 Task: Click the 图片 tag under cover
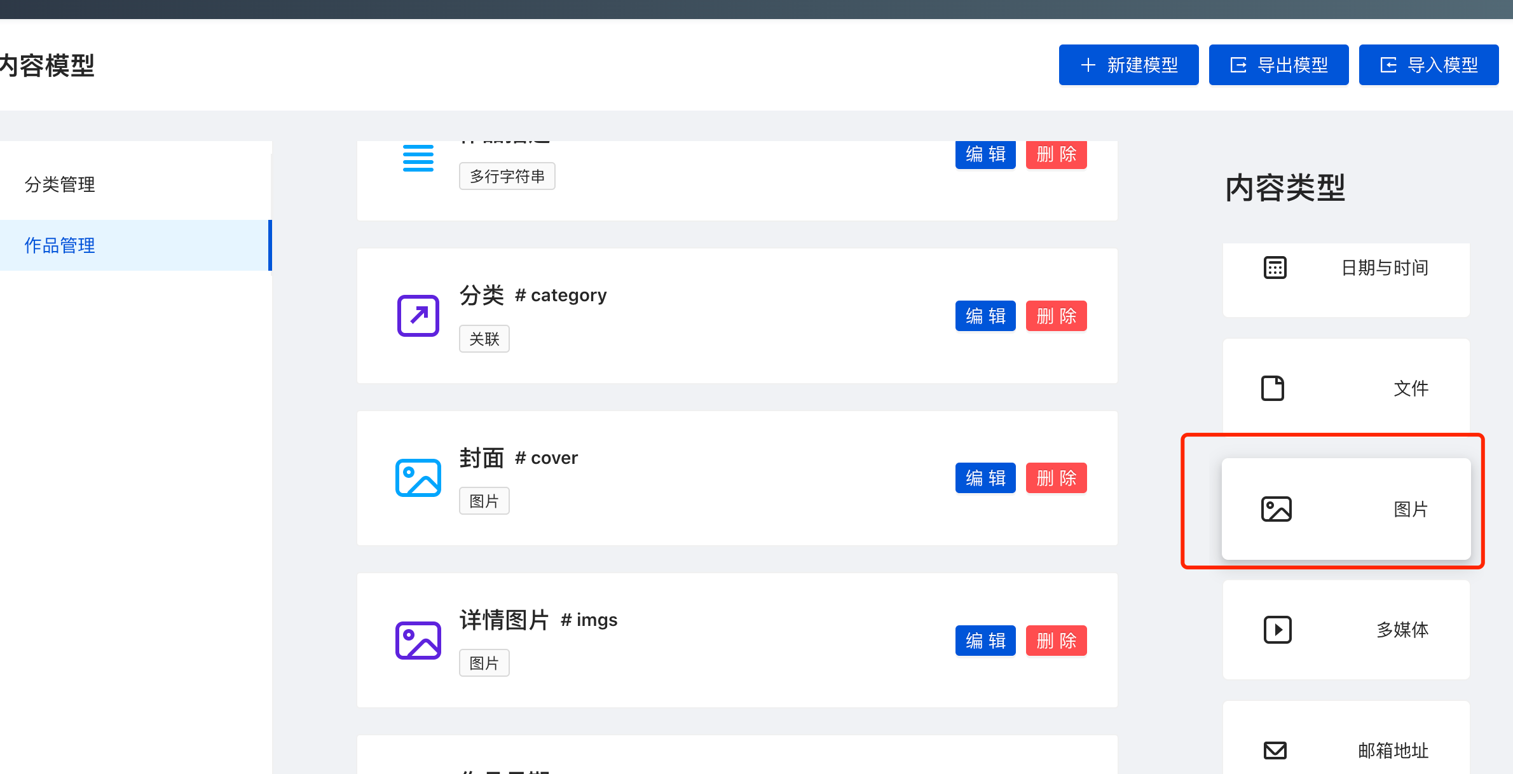(484, 501)
